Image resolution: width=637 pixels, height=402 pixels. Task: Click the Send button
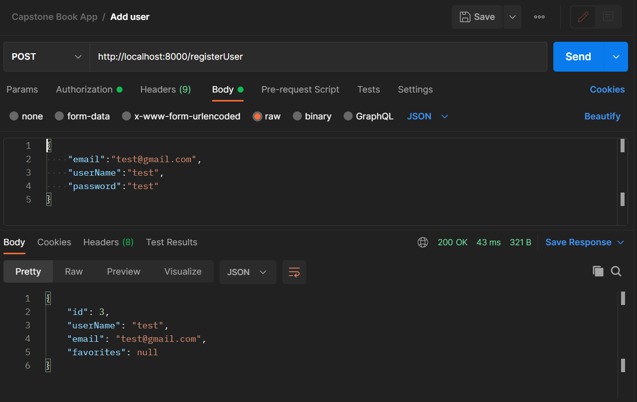click(x=578, y=57)
